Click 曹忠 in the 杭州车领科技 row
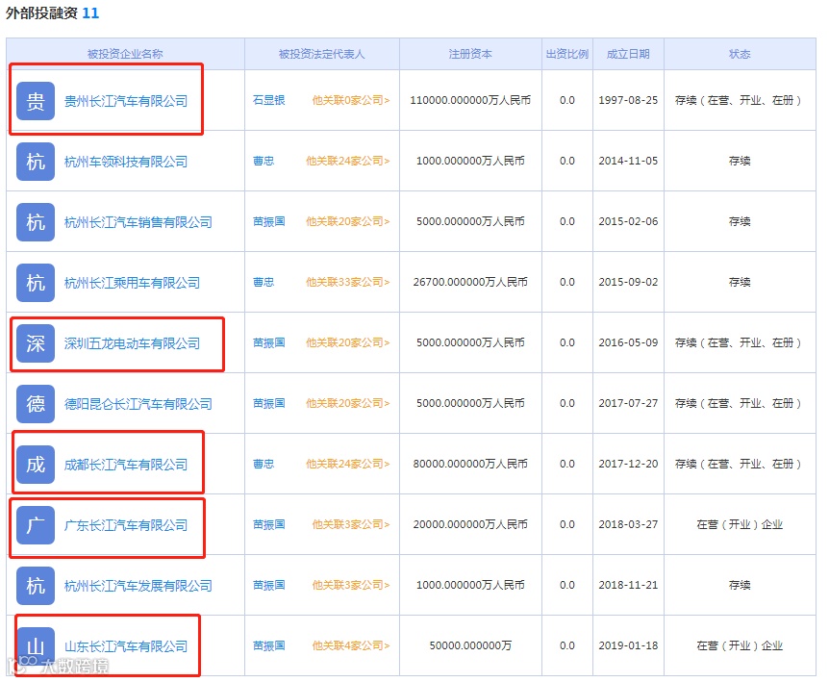Image resolution: width=829 pixels, height=682 pixels. tap(264, 161)
